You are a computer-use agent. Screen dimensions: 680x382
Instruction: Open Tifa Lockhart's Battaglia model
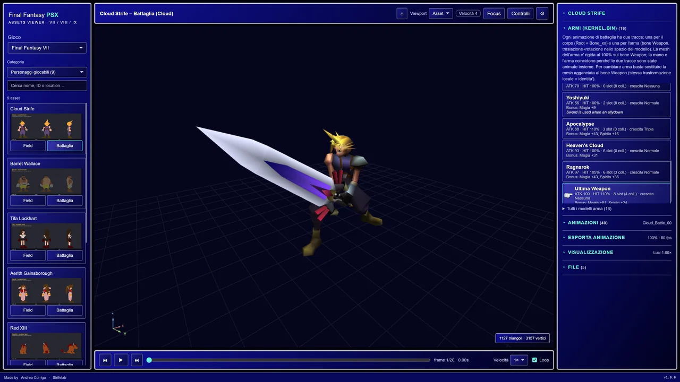pyautogui.click(x=65, y=255)
